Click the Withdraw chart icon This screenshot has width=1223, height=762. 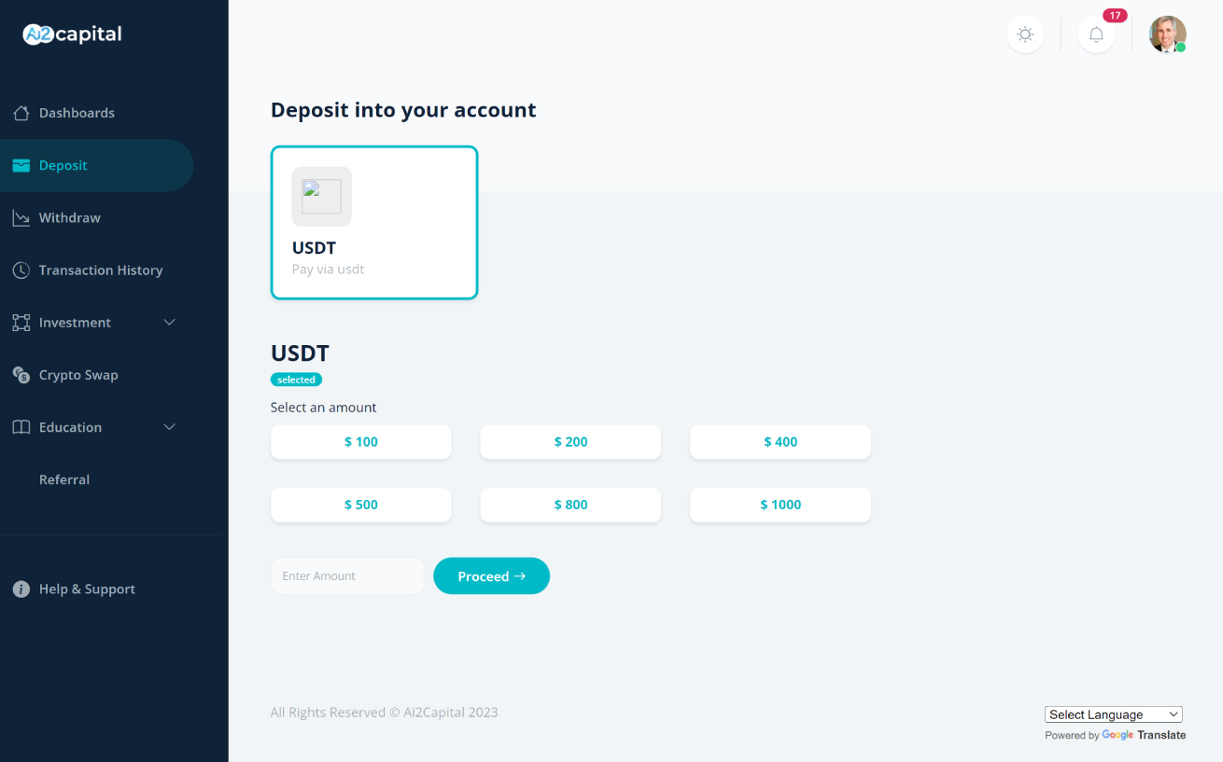21,217
